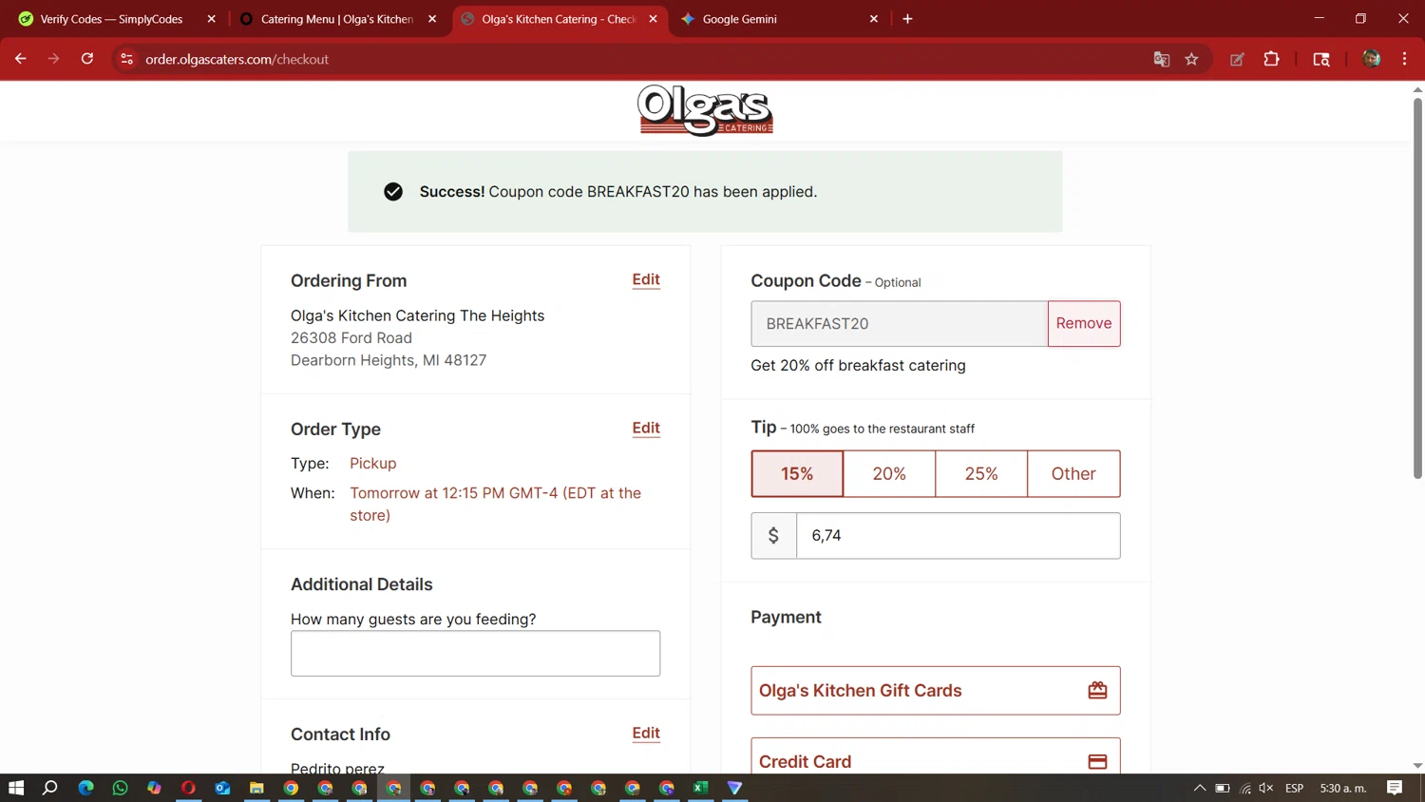Screen dimensions: 1425x802
Task: Bookmark this page with the star icon
Action: (1191, 59)
